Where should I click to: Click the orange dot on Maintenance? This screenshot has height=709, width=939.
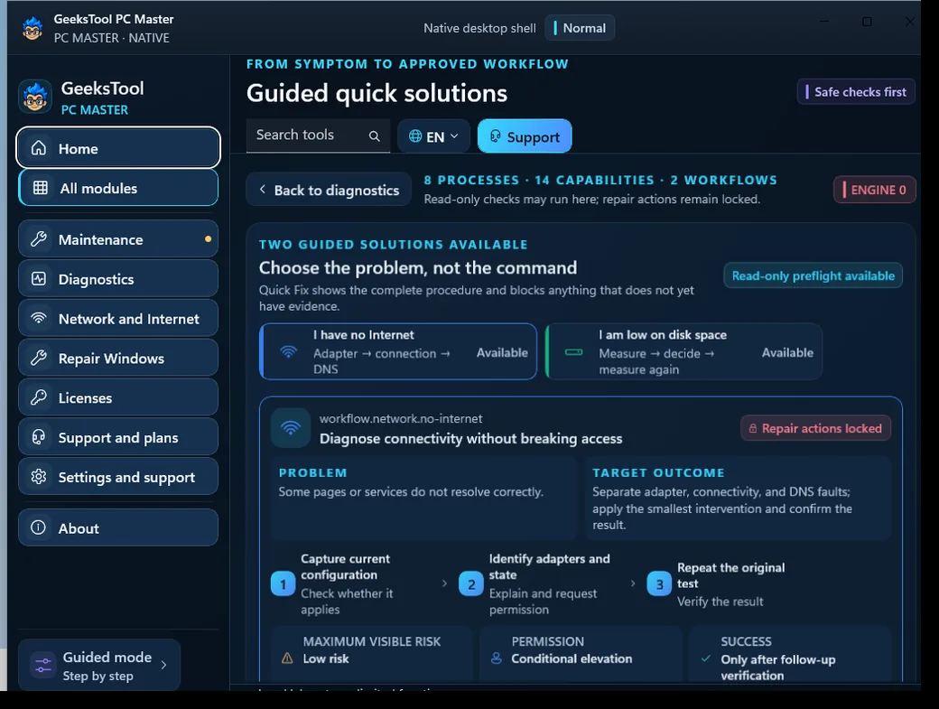point(208,239)
